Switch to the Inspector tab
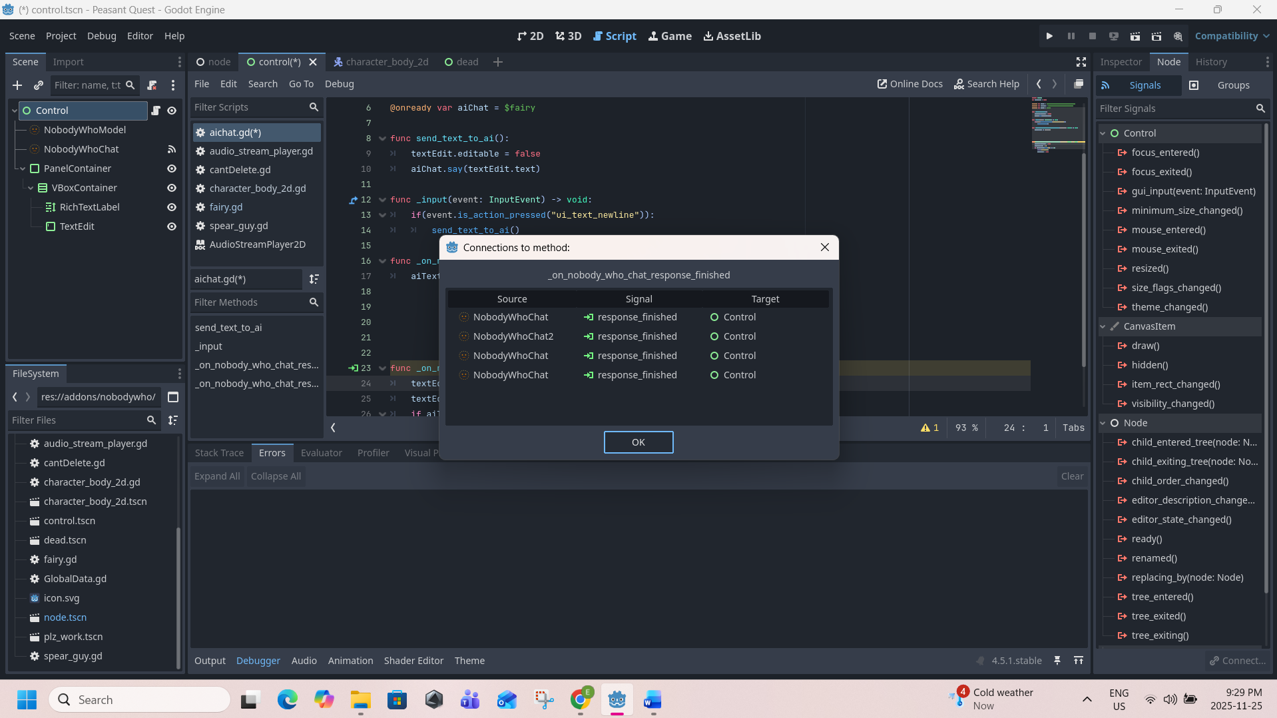1277x718 pixels. (1121, 62)
